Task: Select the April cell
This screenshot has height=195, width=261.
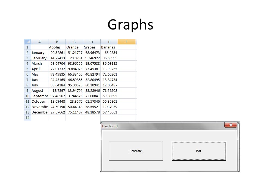Action: 40,69
